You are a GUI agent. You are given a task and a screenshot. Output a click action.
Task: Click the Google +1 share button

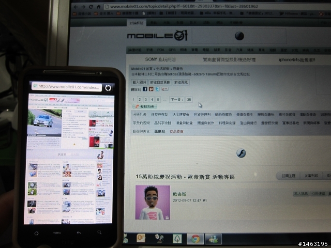click(165, 89)
